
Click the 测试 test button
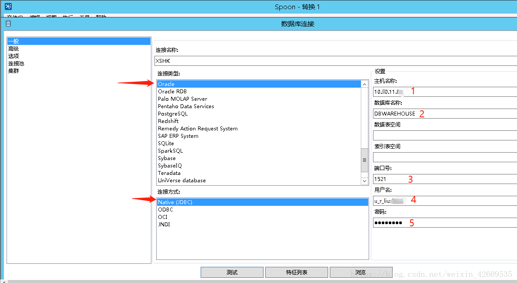coord(232,273)
